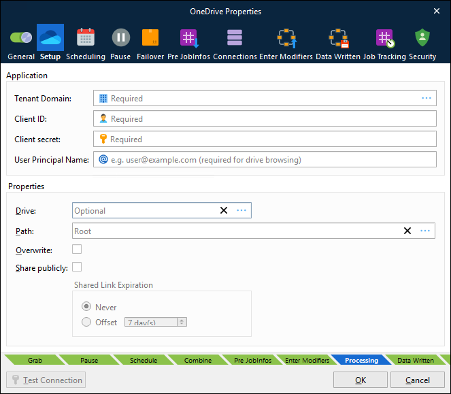Screen dimensions: 451x394
Task: Enable the Overwrite checkbox
Action: pyautogui.click(x=77, y=249)
